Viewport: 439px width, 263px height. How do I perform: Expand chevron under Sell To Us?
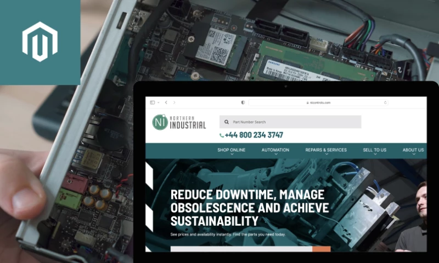tap(375, 155)
